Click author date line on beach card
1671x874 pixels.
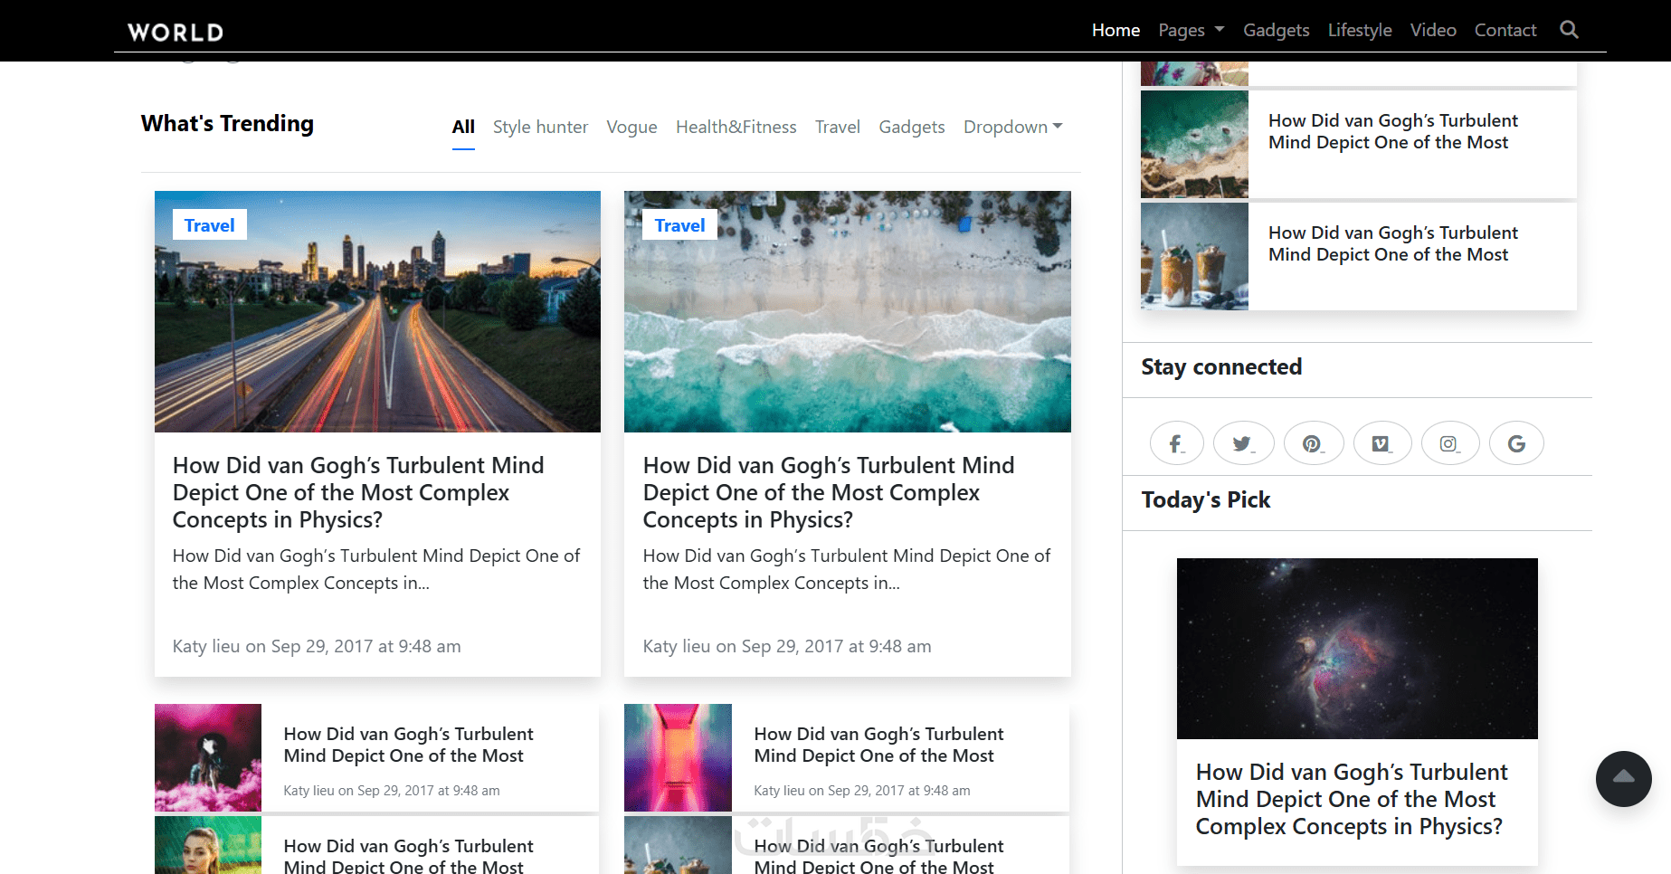coord(787,646)
